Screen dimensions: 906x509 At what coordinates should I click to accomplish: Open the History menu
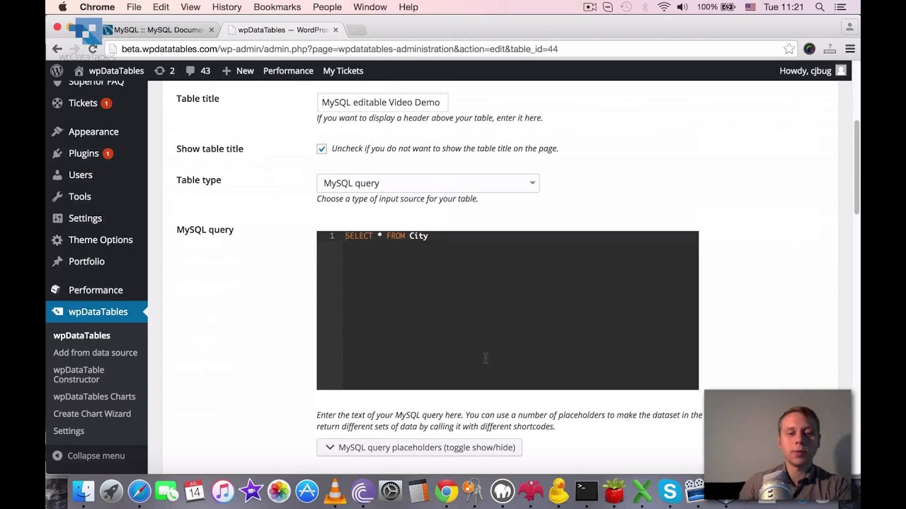[x=226, y=7]
